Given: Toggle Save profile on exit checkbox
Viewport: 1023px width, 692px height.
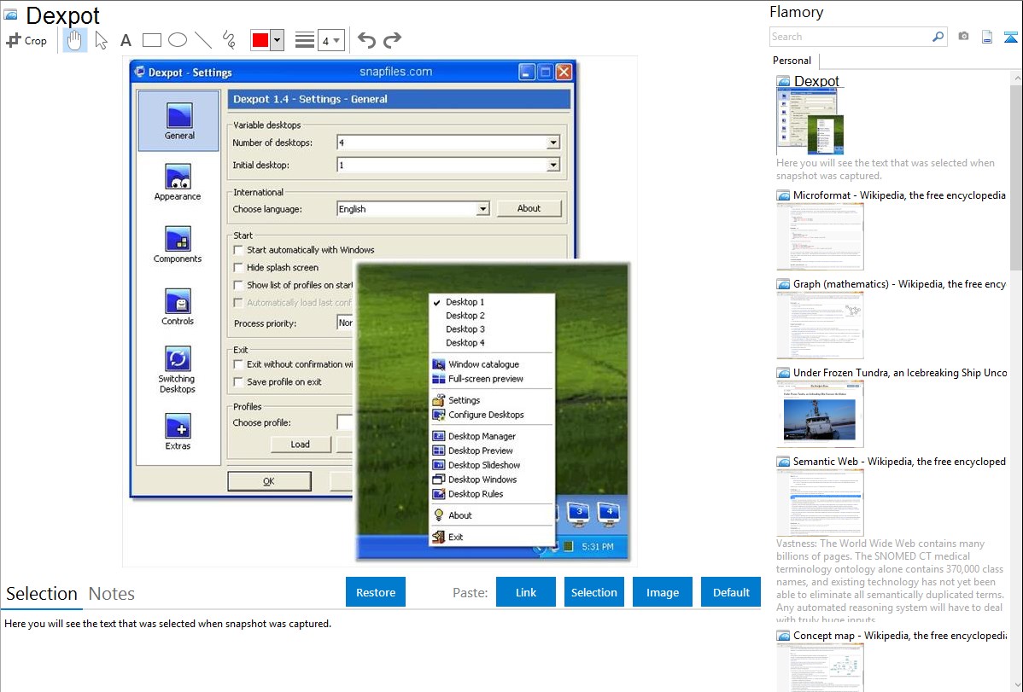Looking at the screenshot, I should point(238,382).
